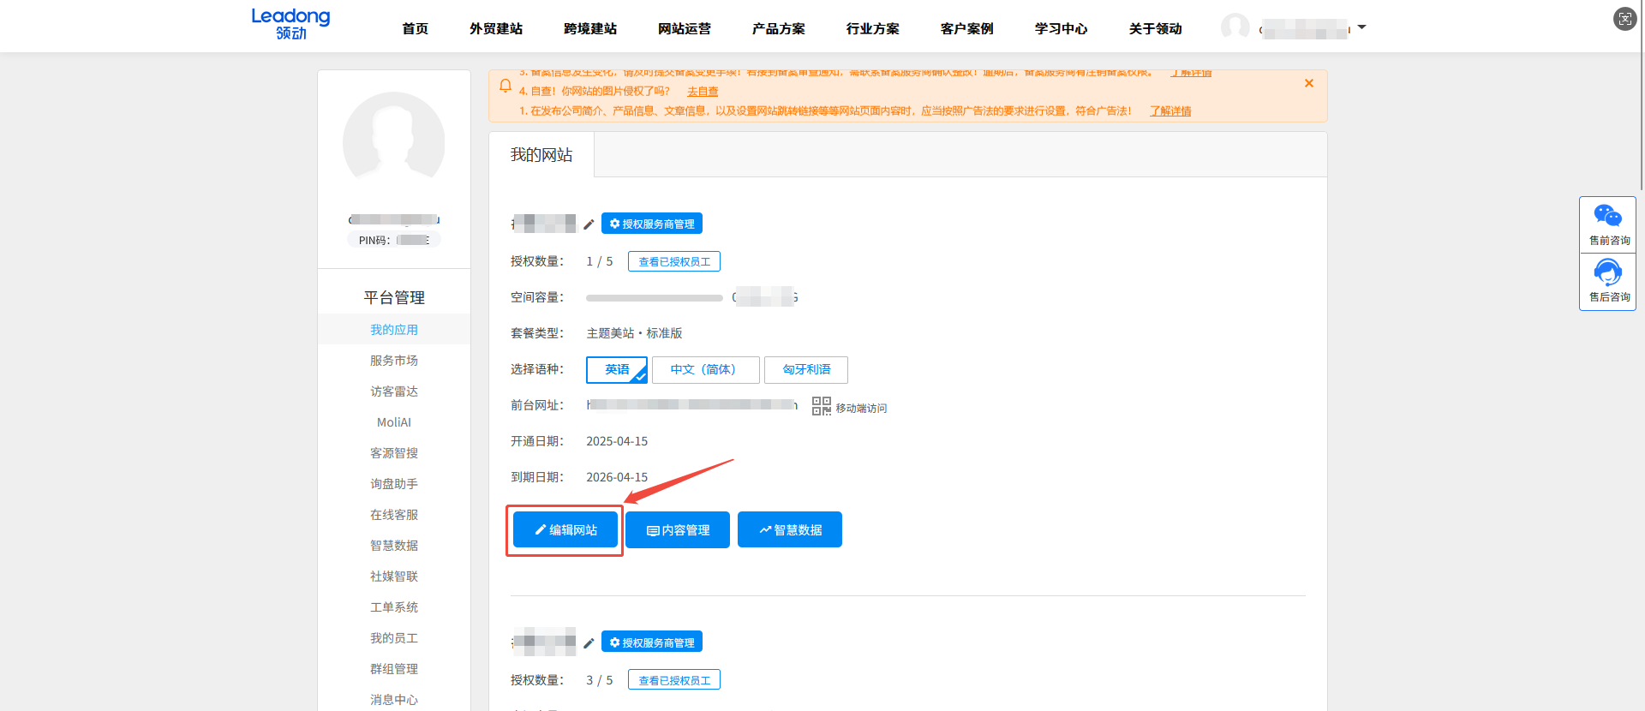Click the large profile avatar in sidebar

click(x=394, y=143)
